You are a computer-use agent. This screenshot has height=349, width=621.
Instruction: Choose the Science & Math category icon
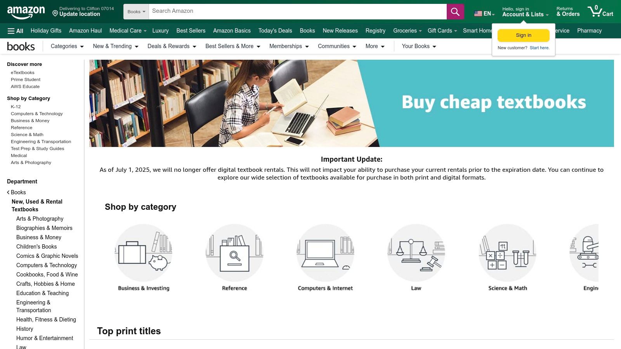tap(508, 253)
